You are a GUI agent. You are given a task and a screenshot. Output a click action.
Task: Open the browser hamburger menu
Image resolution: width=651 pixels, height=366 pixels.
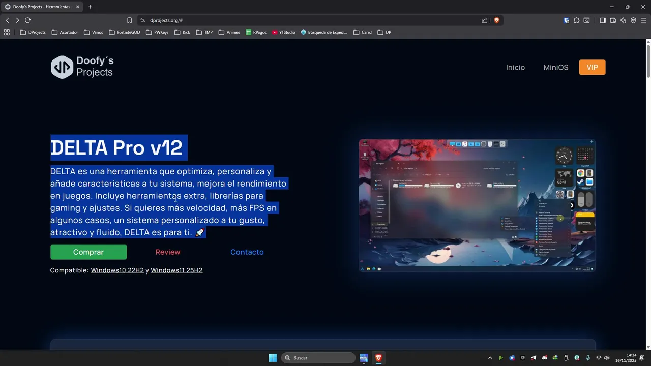tap(643, 20)
